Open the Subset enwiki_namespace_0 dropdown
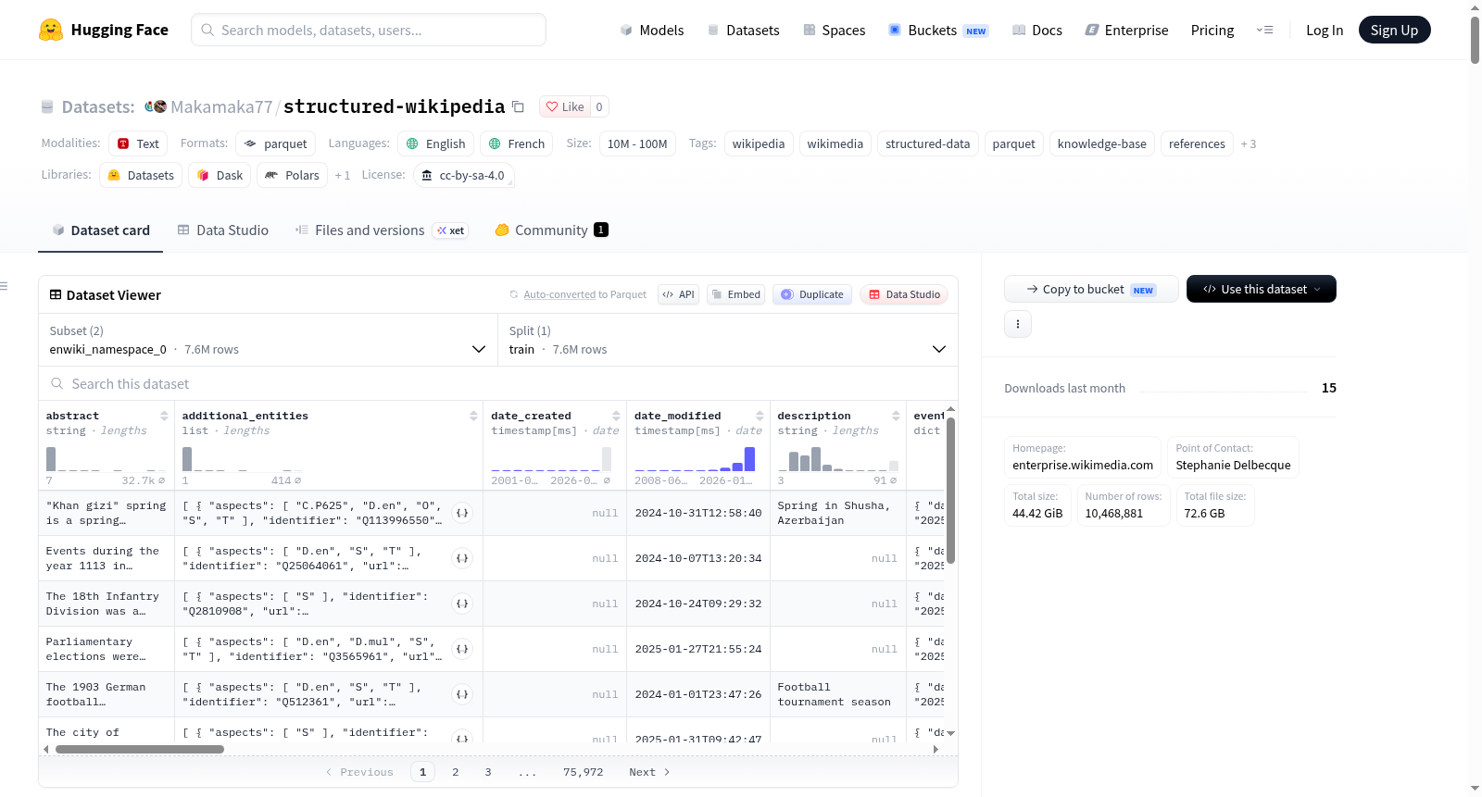The width and height of the screenshot is (1482, 797). point(268,341)
